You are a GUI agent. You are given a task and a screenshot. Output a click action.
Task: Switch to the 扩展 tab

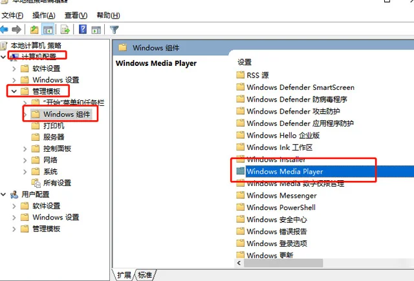124,275
